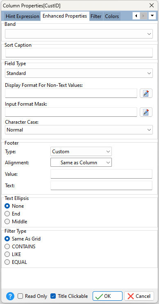Open the Input Format Mask editor icon
Screen dimensions: 159x304
pos(146,112)
